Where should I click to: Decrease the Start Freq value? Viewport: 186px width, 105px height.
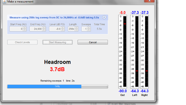pyautogui.click(x=24, y=30)
